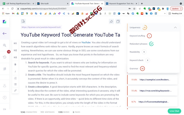The image size is (184, 115).
Task: Switch to the Site Audit tab
Action: 53,3
